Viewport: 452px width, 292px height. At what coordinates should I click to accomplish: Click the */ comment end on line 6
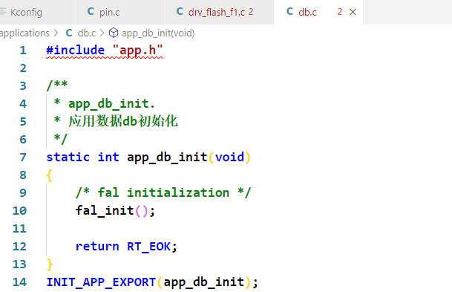[x=61, y=139]
